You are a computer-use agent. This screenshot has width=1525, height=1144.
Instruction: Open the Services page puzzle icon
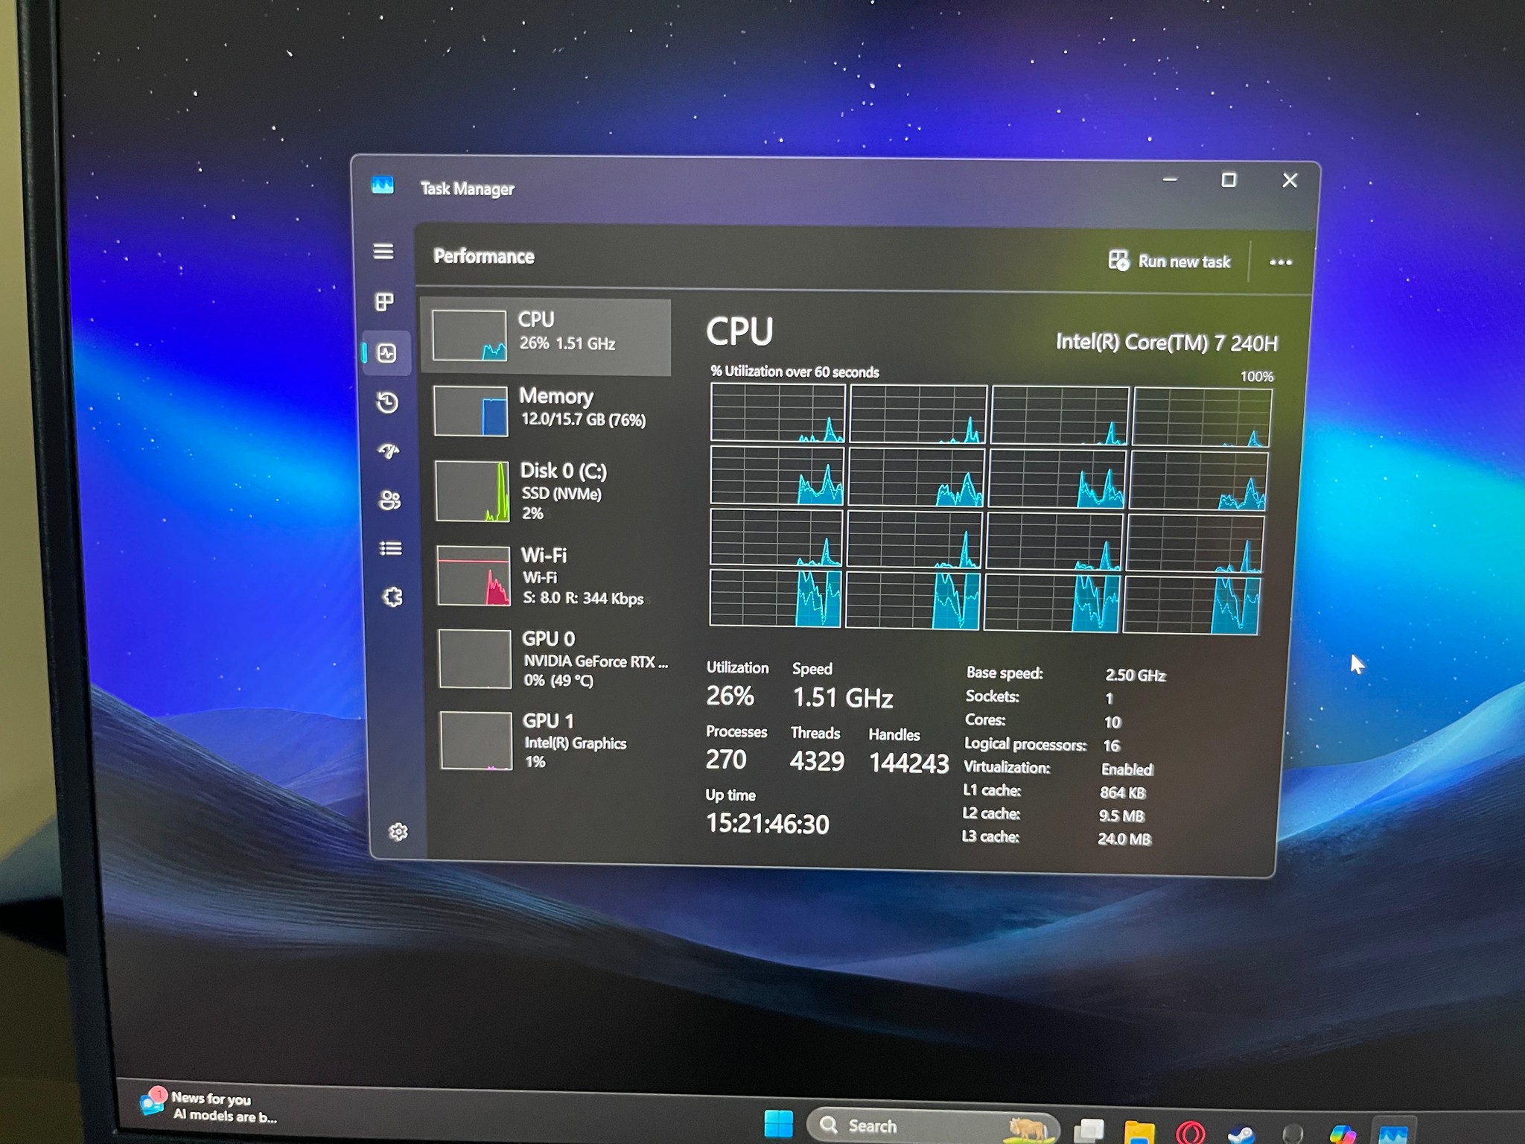point(392,597)
